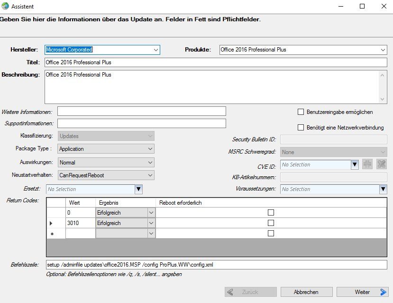Open the Hersteller dropdown
This screenshot has width=393, height=303.
tap(155, 50)
